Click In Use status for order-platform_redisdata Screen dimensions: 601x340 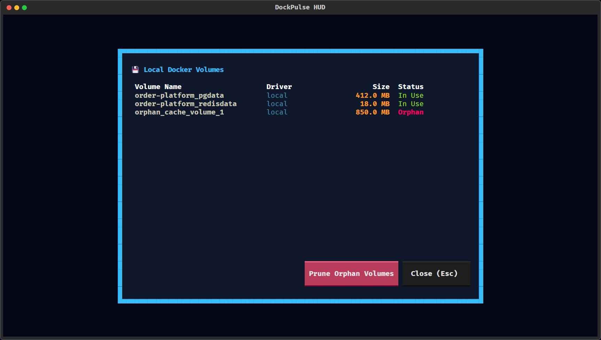point(411,104)
